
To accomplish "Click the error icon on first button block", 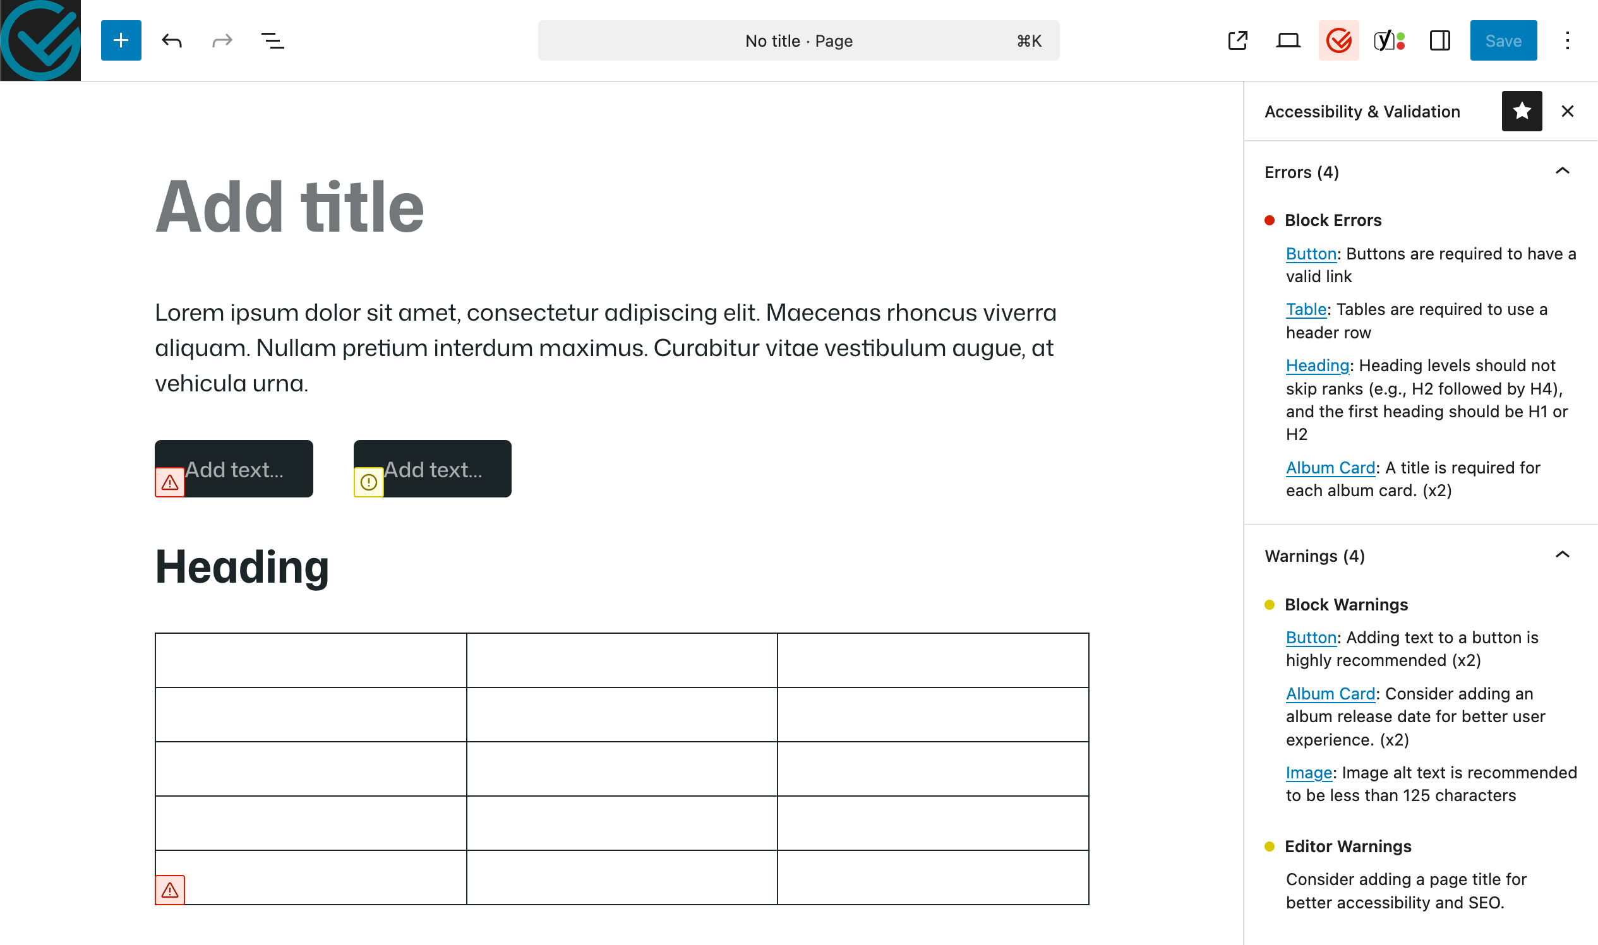I will tap(169, 482).
